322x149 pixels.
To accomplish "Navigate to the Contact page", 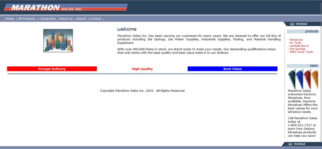I will pyautogui.click(x=96, y=19).
